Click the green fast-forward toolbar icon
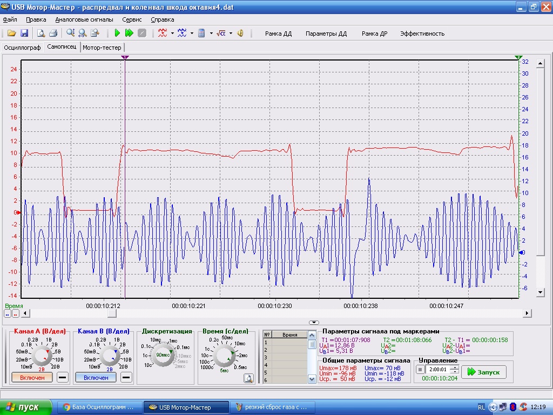Viewport: 553px width, 415px height. pyautogui.click(x=130, y=33)
